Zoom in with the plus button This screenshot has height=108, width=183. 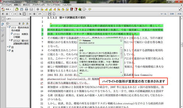[34, 14]
